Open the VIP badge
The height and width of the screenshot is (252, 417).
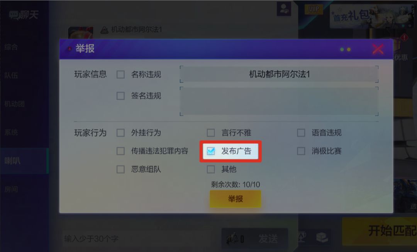coord(314,9)
